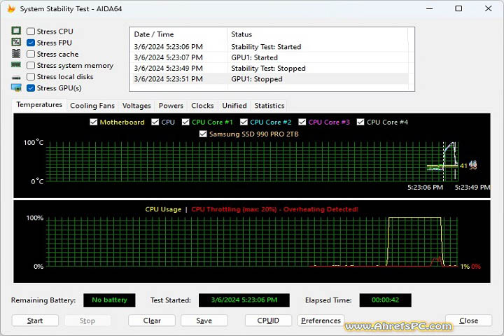Open the Voltages tab
Screen dimensions: 504x336
136,106
